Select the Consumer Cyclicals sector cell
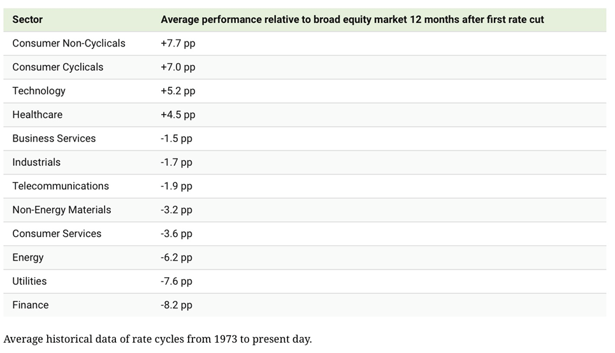 click(57, 67)
